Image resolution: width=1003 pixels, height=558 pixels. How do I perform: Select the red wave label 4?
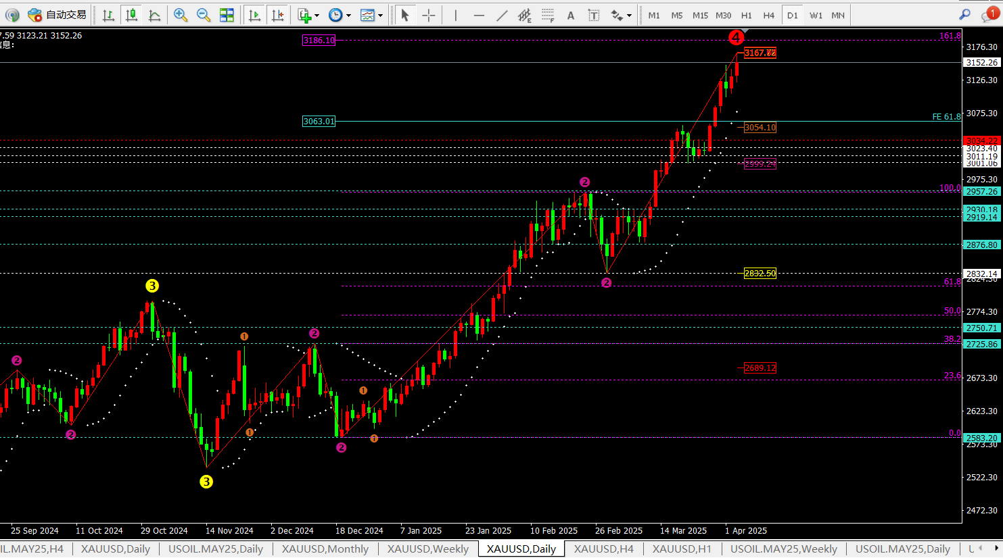click(736, 38)
